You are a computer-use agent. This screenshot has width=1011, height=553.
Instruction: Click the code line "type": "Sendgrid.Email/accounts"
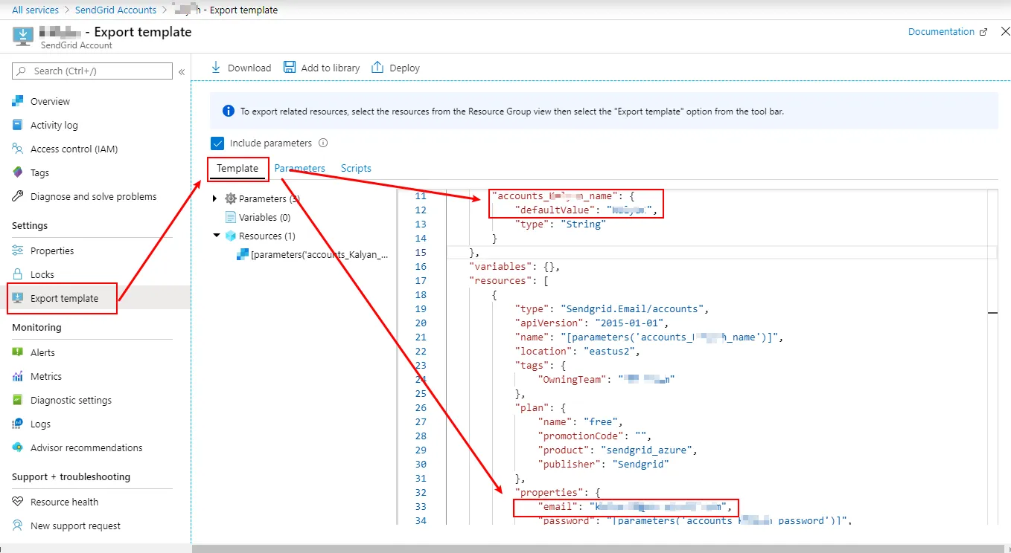611,309
